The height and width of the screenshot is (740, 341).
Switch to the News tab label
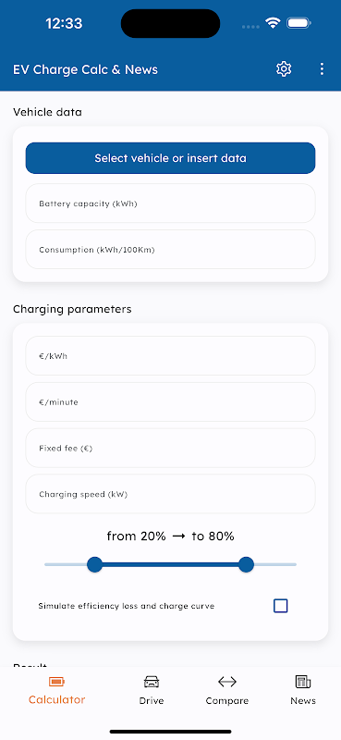(x=303, y=701)
